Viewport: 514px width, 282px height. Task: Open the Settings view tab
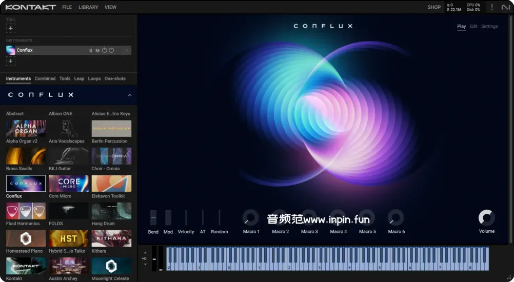(489, 27)
